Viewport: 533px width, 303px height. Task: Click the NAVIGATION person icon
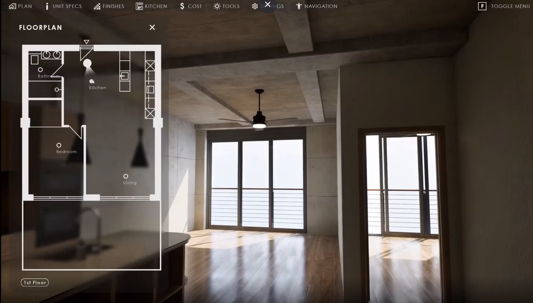click(x=299, y=6)
